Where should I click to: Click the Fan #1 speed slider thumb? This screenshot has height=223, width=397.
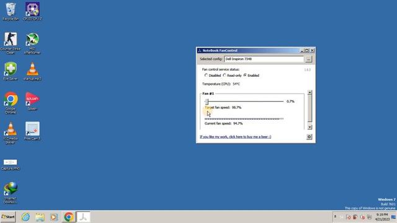pos(207,102)
